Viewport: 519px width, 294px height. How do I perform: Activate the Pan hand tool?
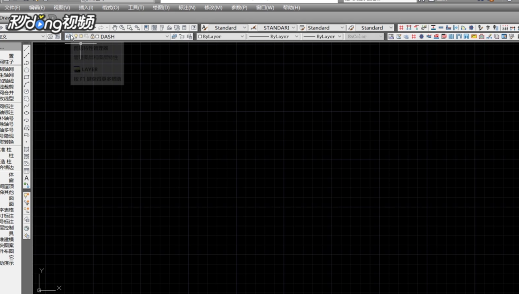coord(115,28)
